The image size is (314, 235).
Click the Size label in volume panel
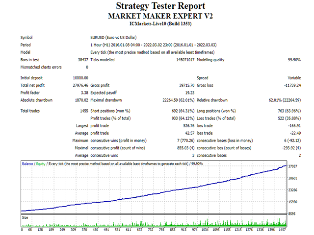[25, 217]
